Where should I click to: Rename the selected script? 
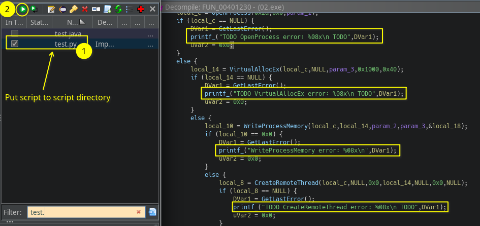pos(96,10)
